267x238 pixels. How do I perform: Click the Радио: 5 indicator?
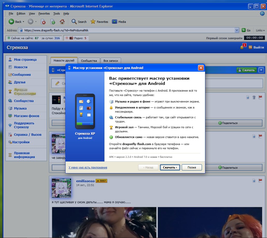(76, 38)
